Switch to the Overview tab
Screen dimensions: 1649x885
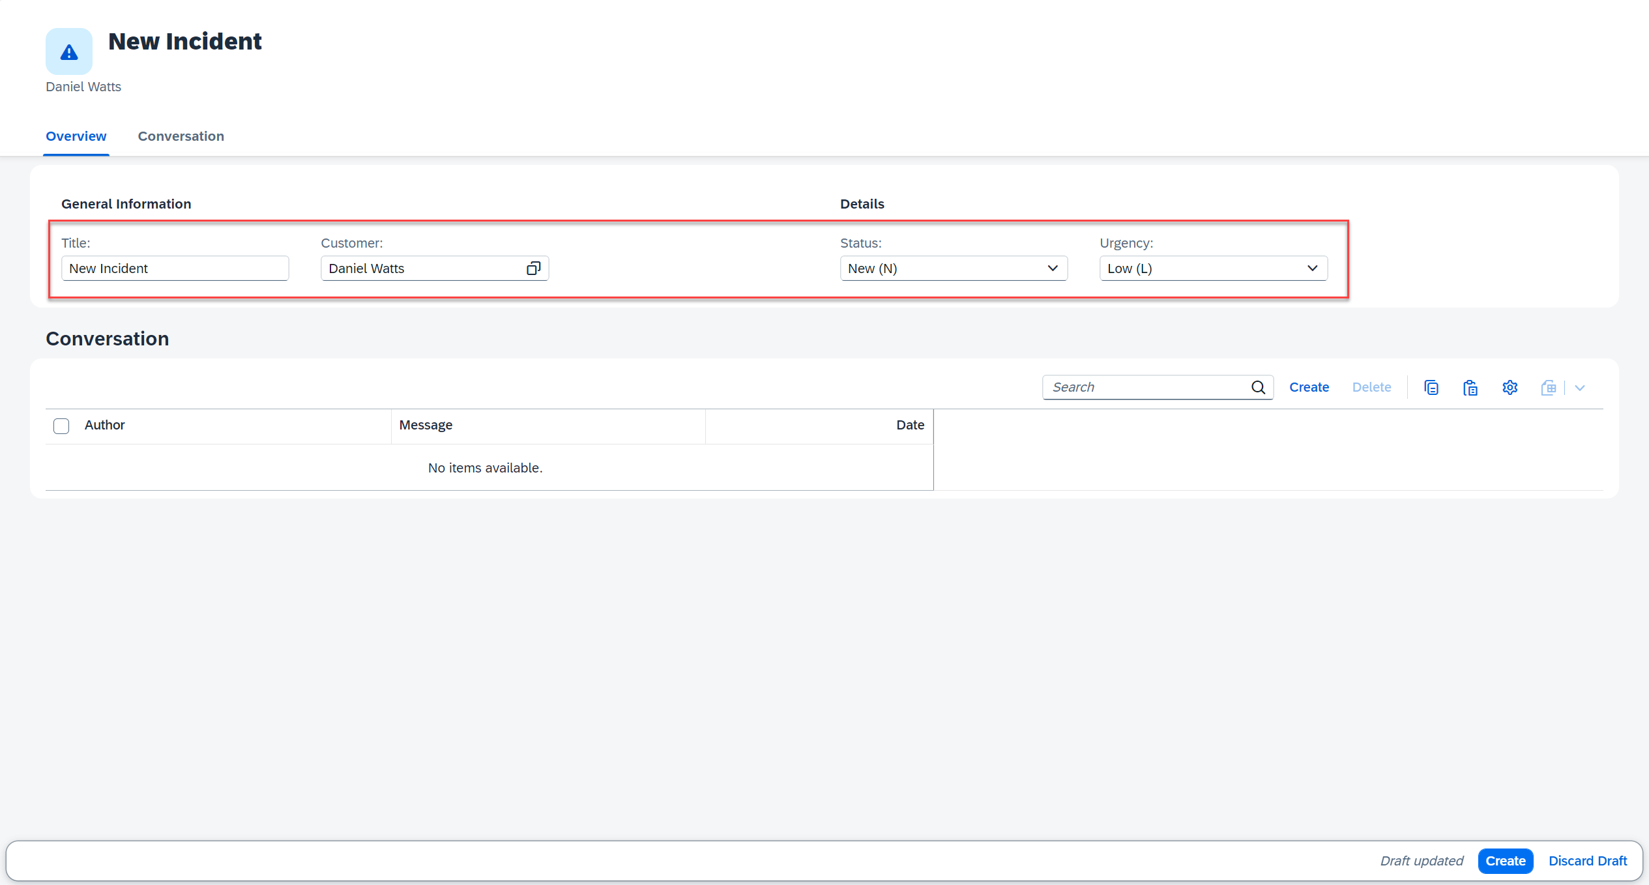pyautogui.click(x=75, y=136)
